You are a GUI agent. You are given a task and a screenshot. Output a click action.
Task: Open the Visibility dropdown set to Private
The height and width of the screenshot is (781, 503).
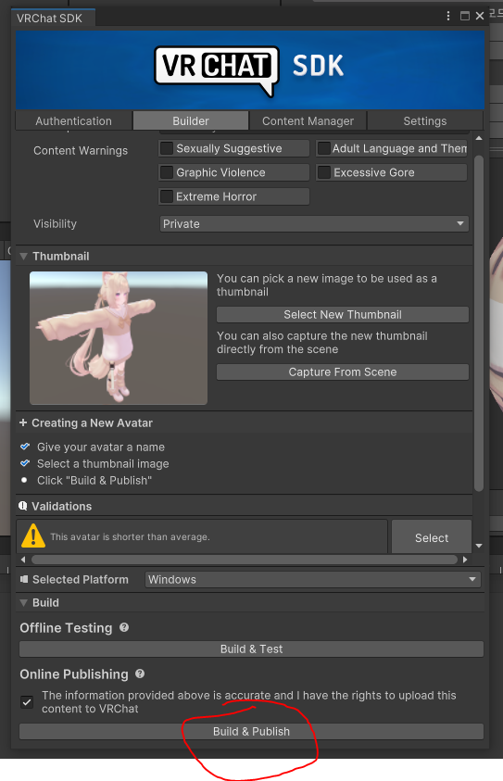tap(314, 223)
